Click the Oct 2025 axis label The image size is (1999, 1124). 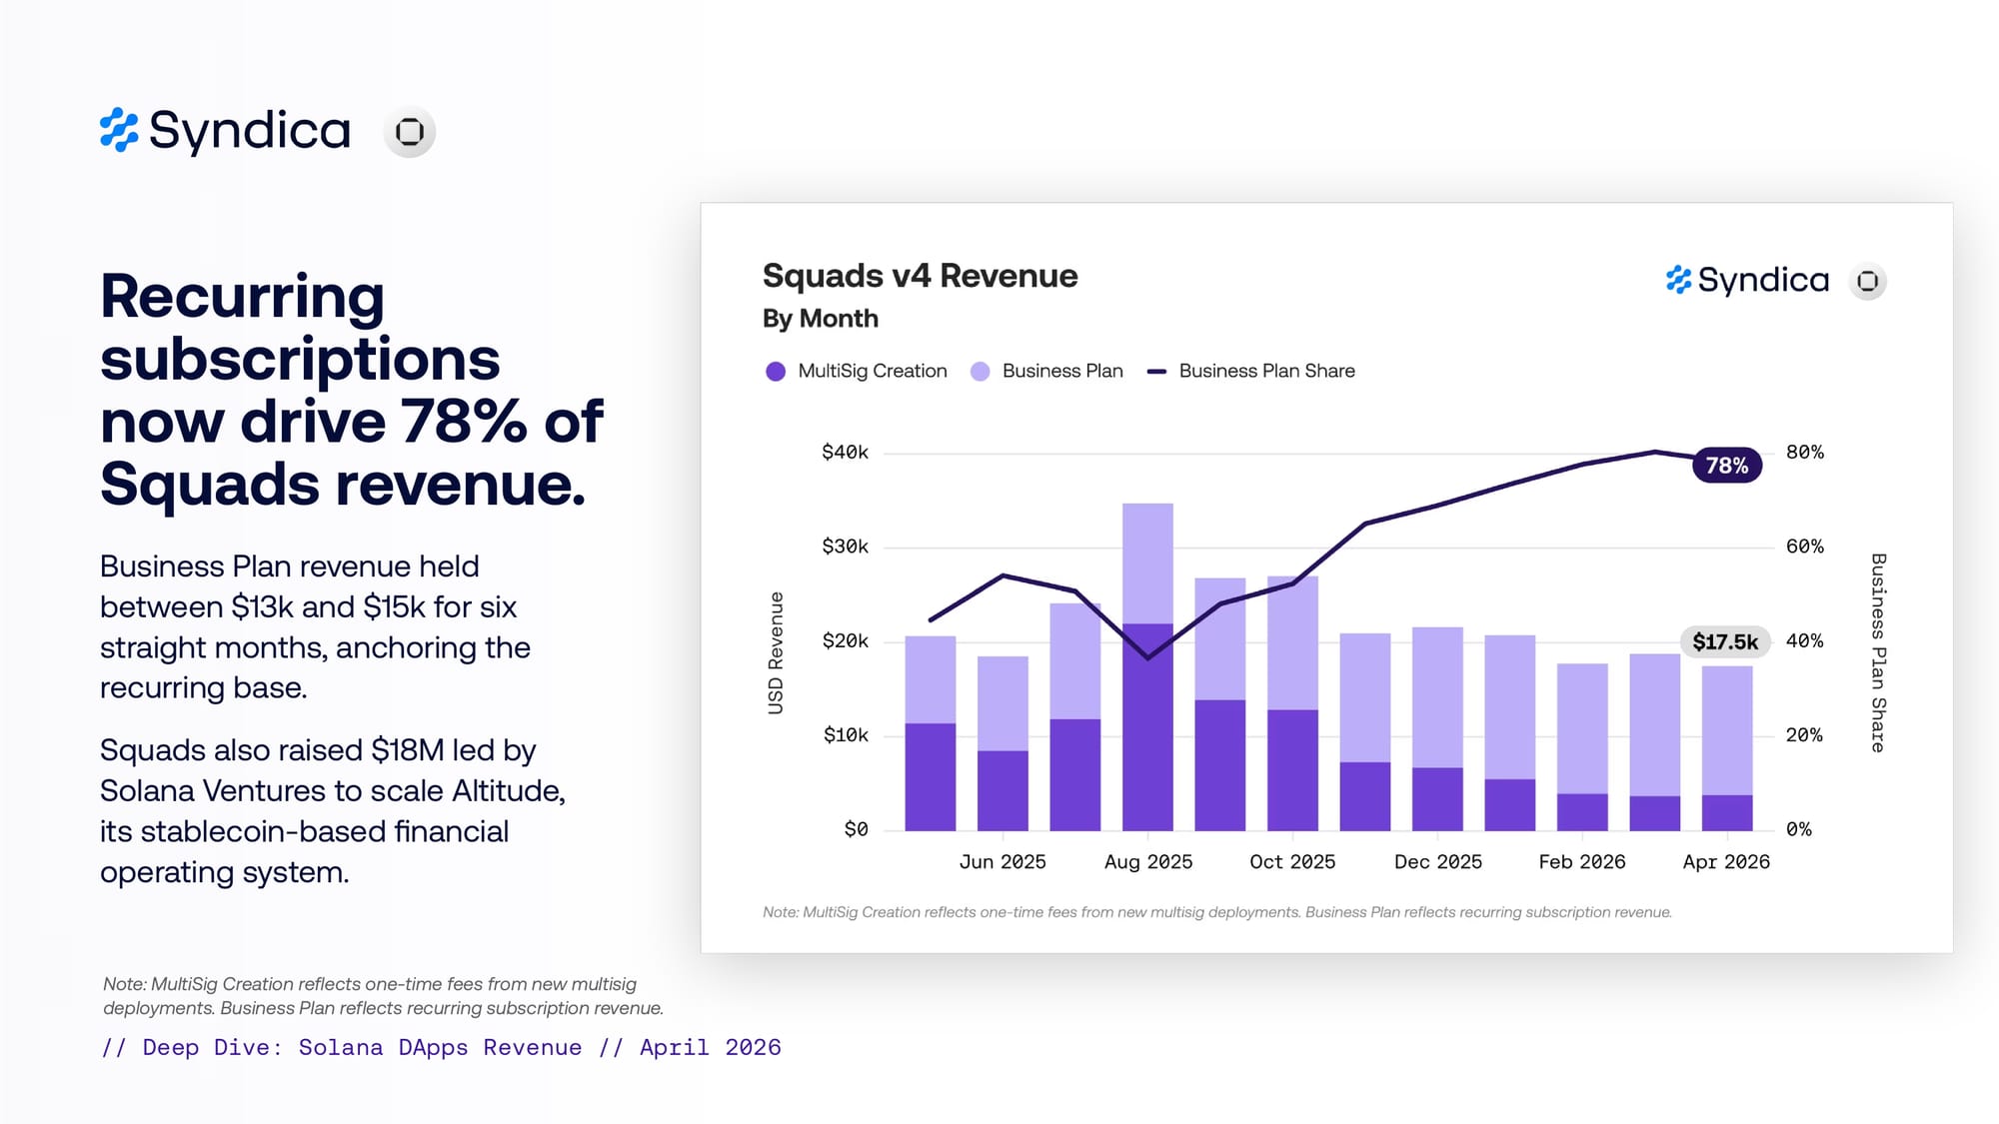point(1292,861)
